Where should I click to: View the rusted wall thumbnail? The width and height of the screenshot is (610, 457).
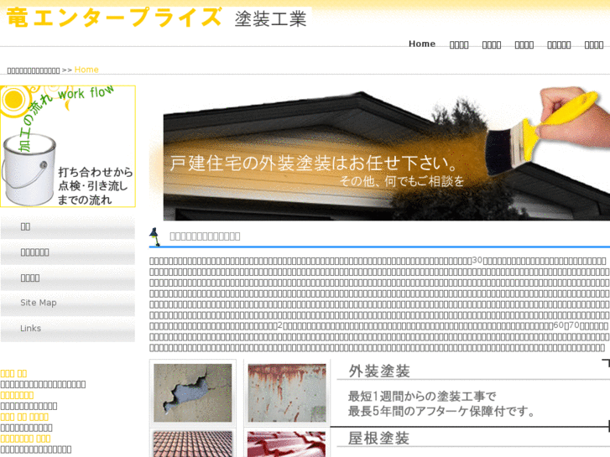point(287,392)
